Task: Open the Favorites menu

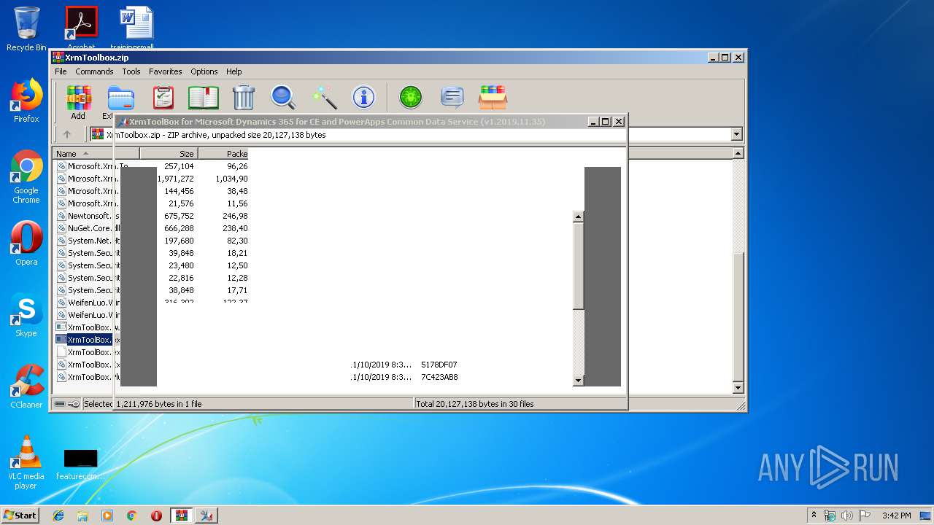Action: 166,71
